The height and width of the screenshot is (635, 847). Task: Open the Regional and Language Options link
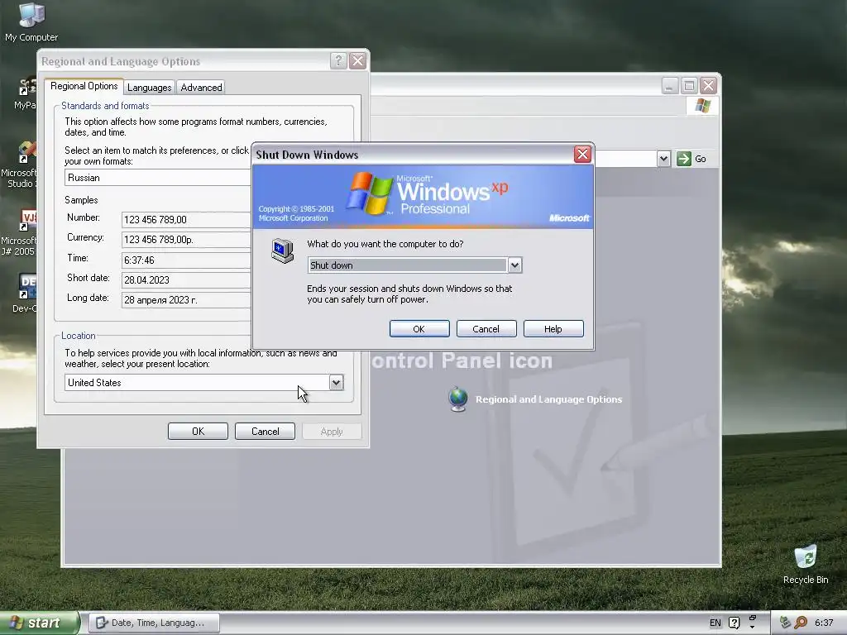549,399
